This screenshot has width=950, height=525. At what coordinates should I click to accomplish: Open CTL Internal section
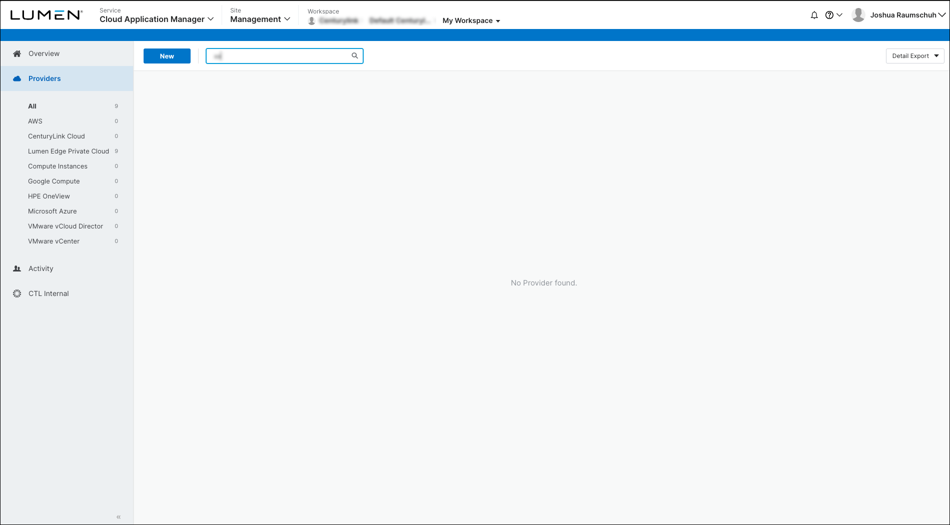coord(67,293)
